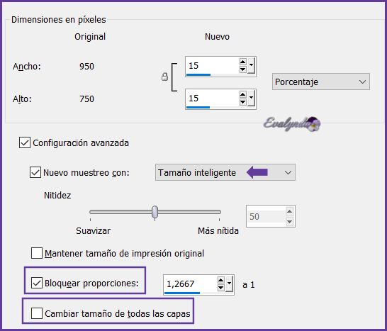Viewport: 387px width, 331px height.
Task: Enable Cambiar tamaño de todas las capas
Action: coord(37,313)
